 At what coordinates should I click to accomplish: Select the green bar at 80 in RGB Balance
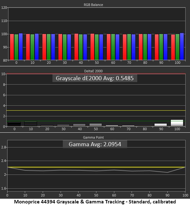point(145,47)
